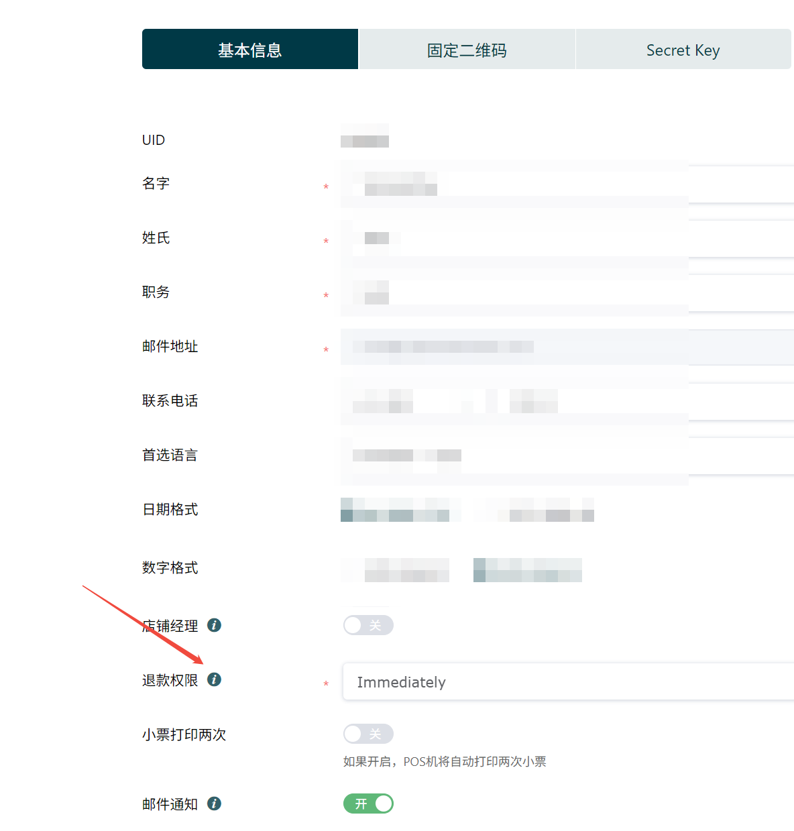Click the 邮件通知 label text
This screenshot has height=831, width=794.
tap(170, 804)
